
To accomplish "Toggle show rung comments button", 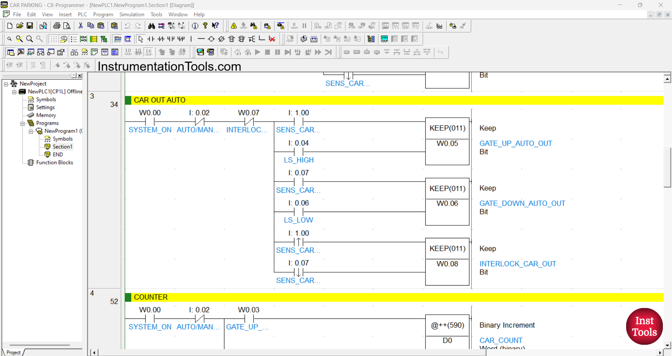I will click(73, 39).
